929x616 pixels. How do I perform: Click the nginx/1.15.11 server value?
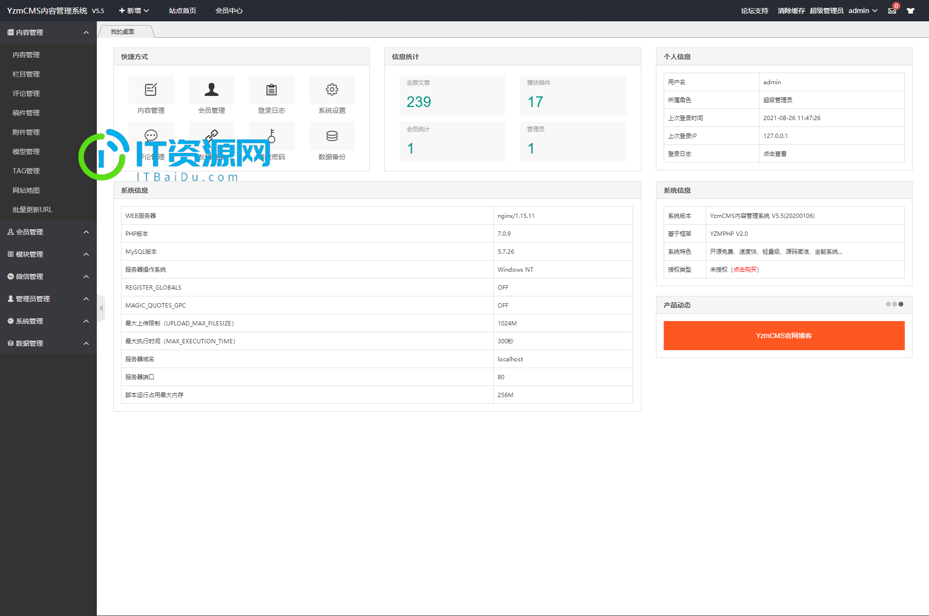point(516,216)
